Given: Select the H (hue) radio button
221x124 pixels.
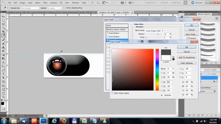Looking at the screenshot, I should 162,69.
